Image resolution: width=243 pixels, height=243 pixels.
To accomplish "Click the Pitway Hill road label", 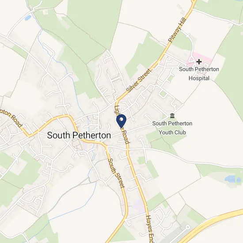I will pos(177,30).
